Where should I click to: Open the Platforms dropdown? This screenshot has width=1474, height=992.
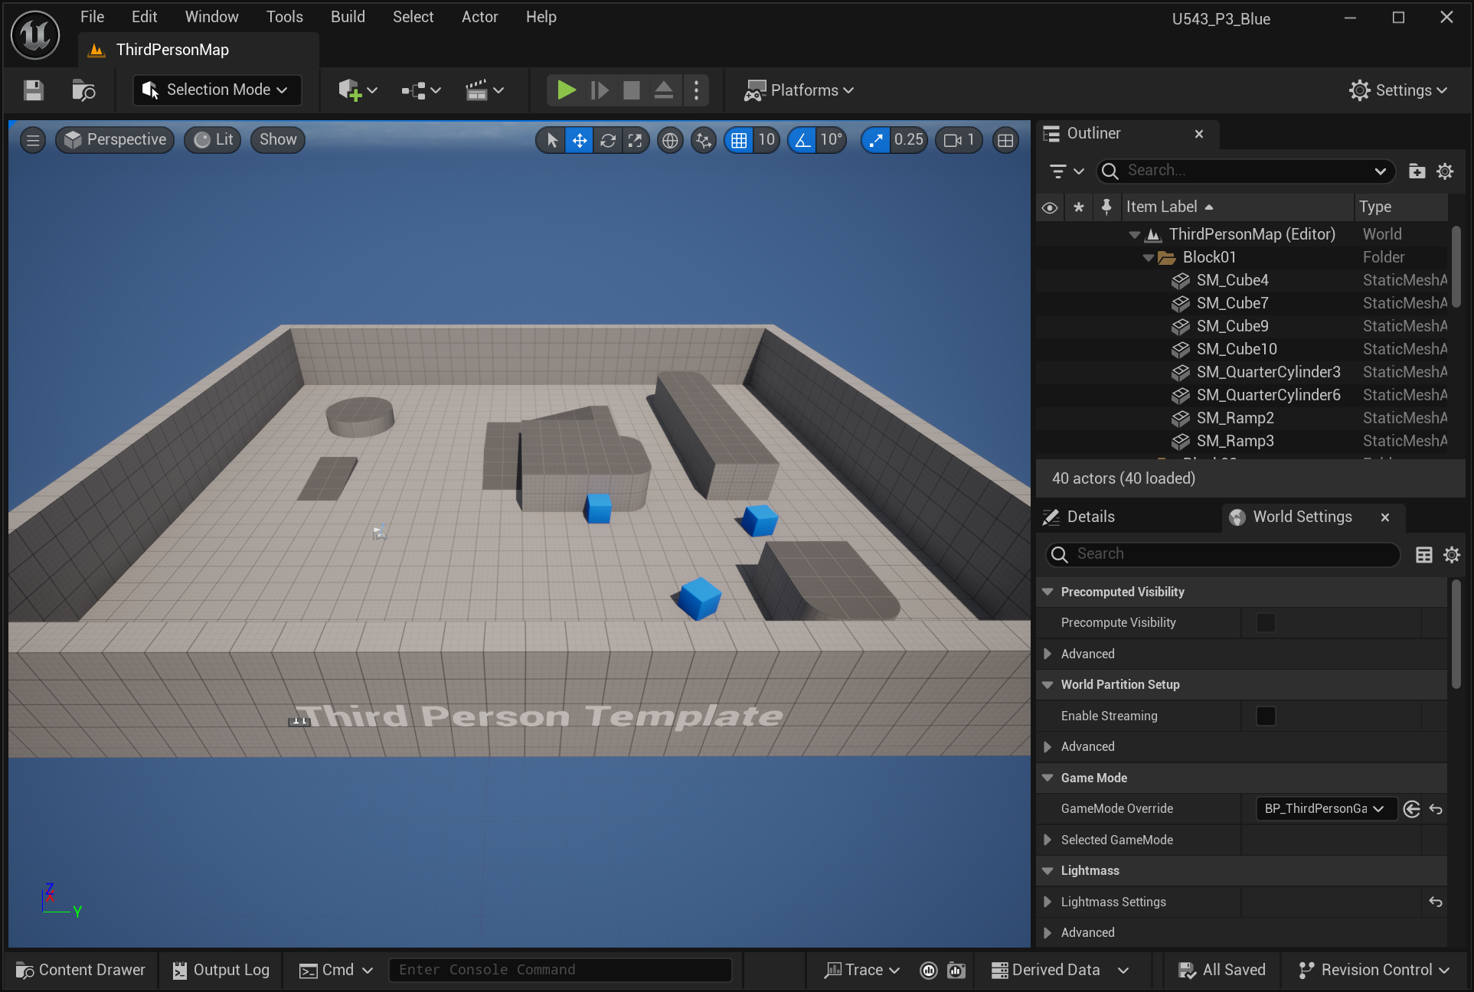pyautogui.click(x=799, y=90)
